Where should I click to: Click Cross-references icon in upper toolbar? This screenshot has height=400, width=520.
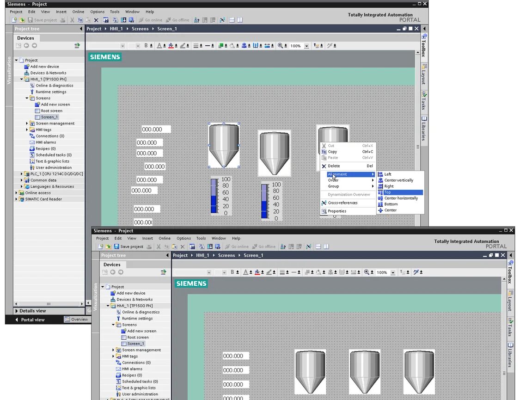click(x=222, y=20)
